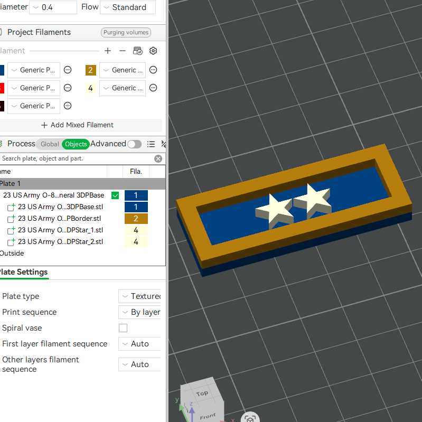Image resolution: width=422 pixels, height=422 pixels.
Task: Open the Flow Standard dropdown
Action: click(128, 7)
